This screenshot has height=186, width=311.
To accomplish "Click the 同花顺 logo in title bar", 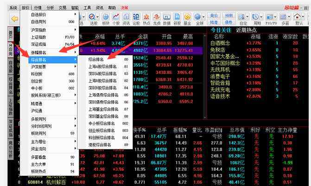I will click(292, 8).
